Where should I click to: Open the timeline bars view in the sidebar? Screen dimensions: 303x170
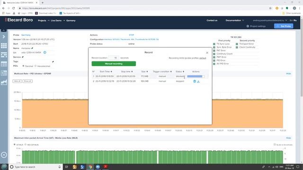click(4, 55)
